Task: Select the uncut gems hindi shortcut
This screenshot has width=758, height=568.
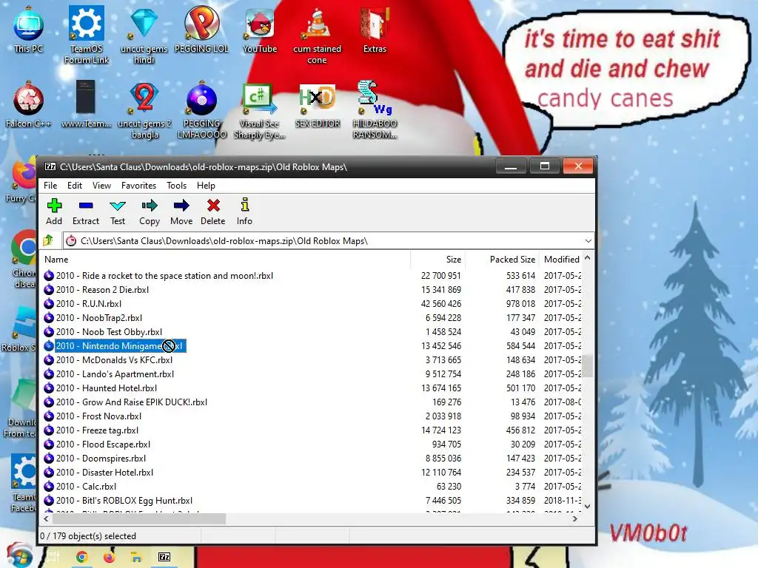Action: [x=144, y=35]
